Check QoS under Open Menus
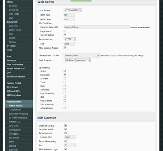 pyautogui.click(x=65, y=97)
